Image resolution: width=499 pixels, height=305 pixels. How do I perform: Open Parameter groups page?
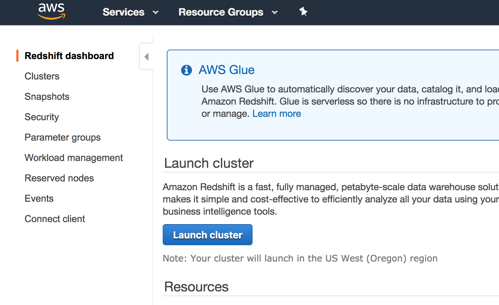tap(63, 137)
